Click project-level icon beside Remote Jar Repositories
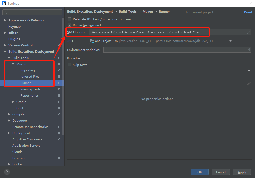This screenshot has height=178, width=255. pyautogui.click(x=59, y=127)
